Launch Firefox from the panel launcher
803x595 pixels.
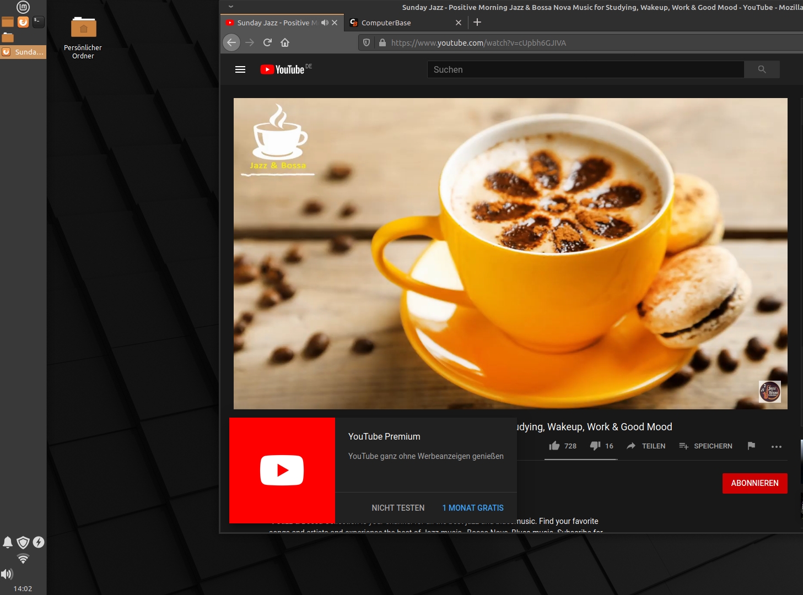point(23,22)
